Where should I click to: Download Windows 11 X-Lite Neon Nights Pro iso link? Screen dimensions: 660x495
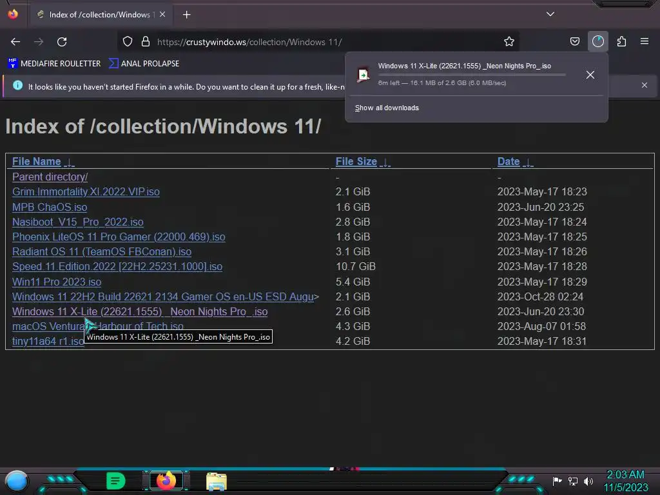140,311
